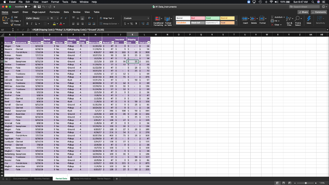
Task: Increase the font size
Action: 61,18
